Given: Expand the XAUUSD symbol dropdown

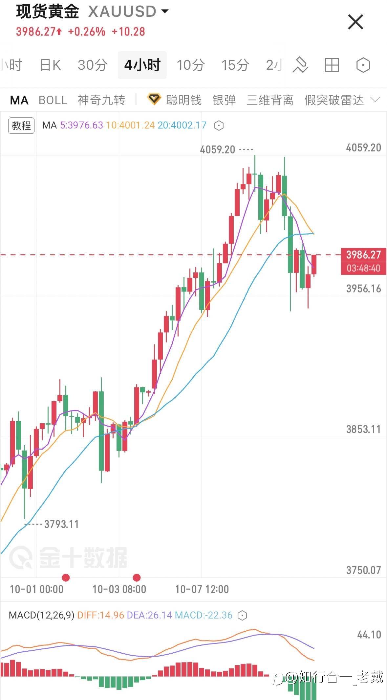Looking at the screenshot, I should point(165,12).
